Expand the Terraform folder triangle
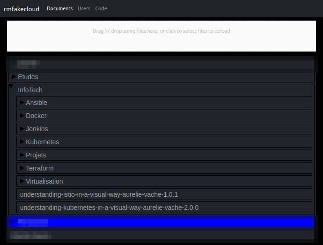 (22, 168)
